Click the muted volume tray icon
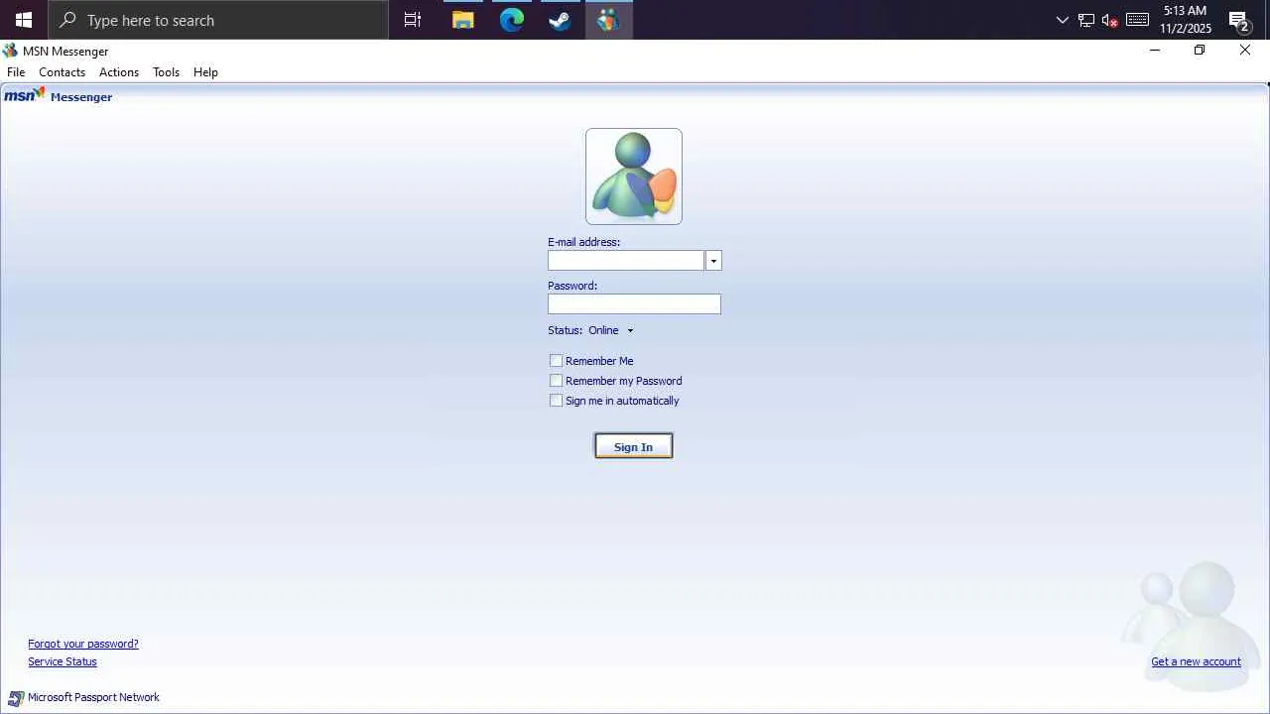Image resolution: width=1270 pixels, height=714 pixels. click(x=1110, y=20)
